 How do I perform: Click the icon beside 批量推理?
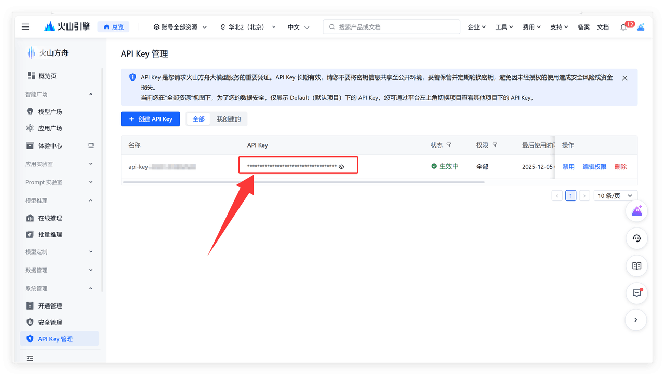click(x=30, y=235)
